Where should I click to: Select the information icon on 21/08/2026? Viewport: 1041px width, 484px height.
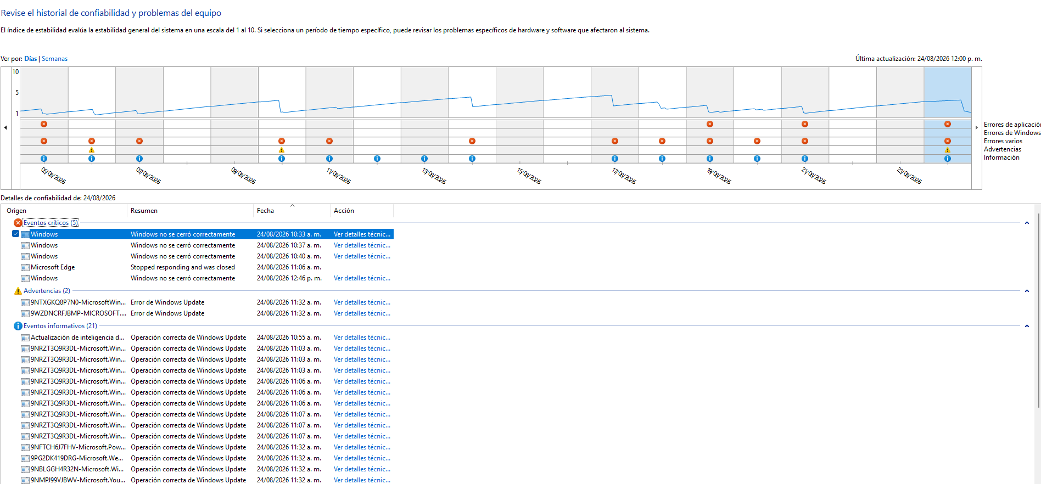pos(805,159)
